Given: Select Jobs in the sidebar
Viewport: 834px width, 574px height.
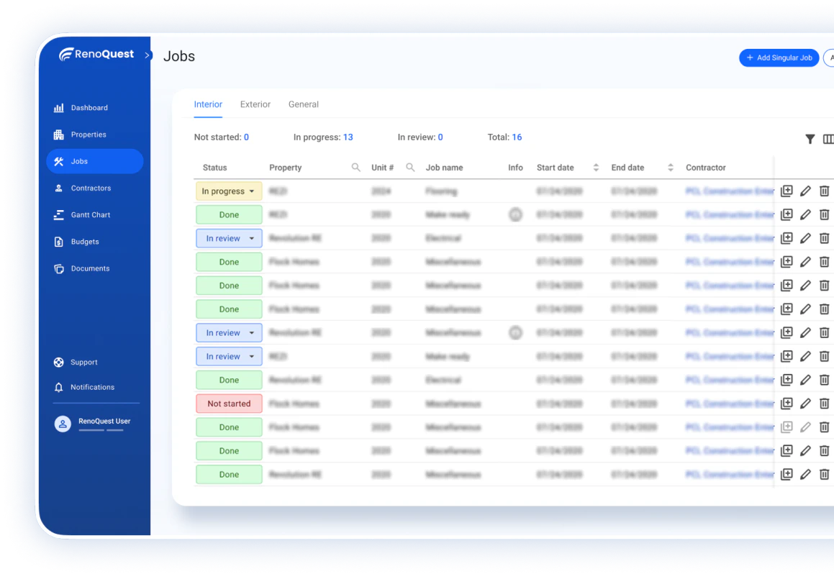Looking at the screenshot, I should (x=95, y=161).
